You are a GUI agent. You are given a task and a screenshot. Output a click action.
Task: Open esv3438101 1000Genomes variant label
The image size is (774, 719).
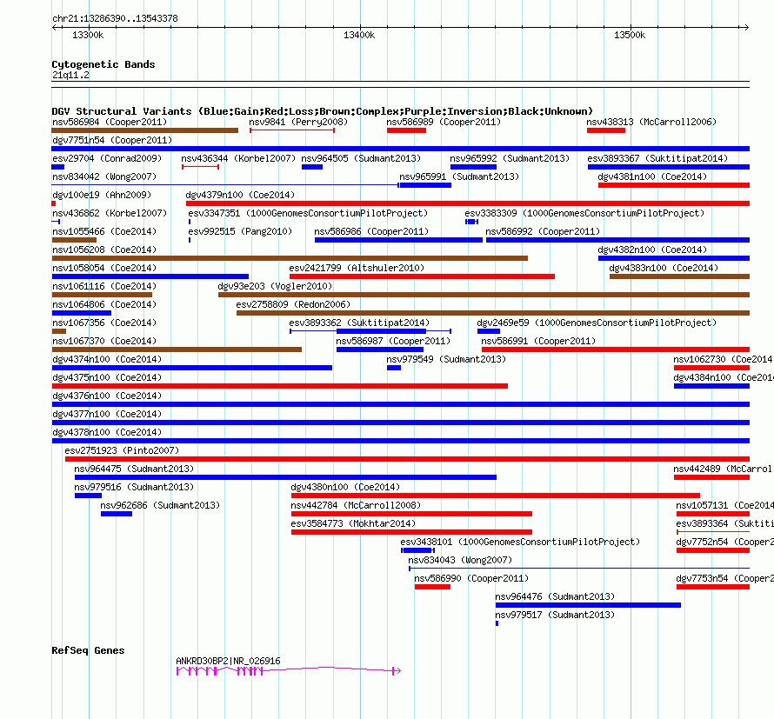click(x=520, y=542)
